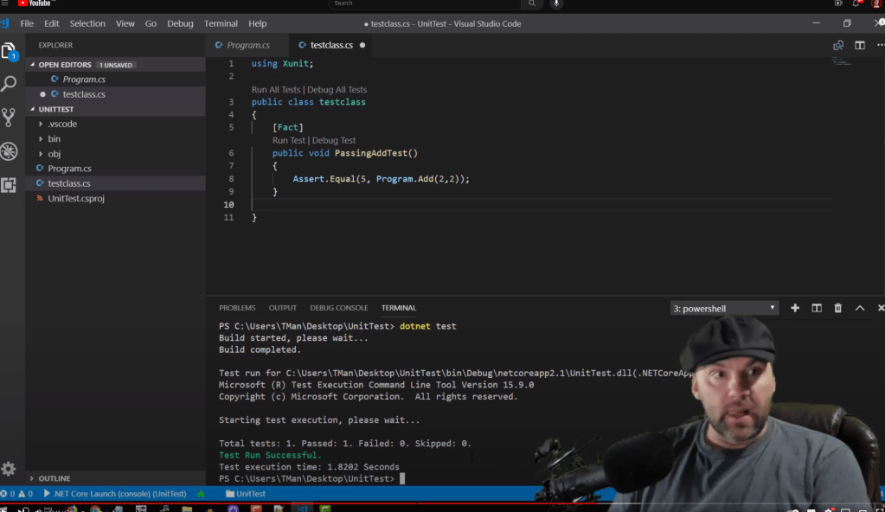Screen dimensions: 885x512
Task: Click the Debug All Tests code lens
Action: tap(337, 89)
